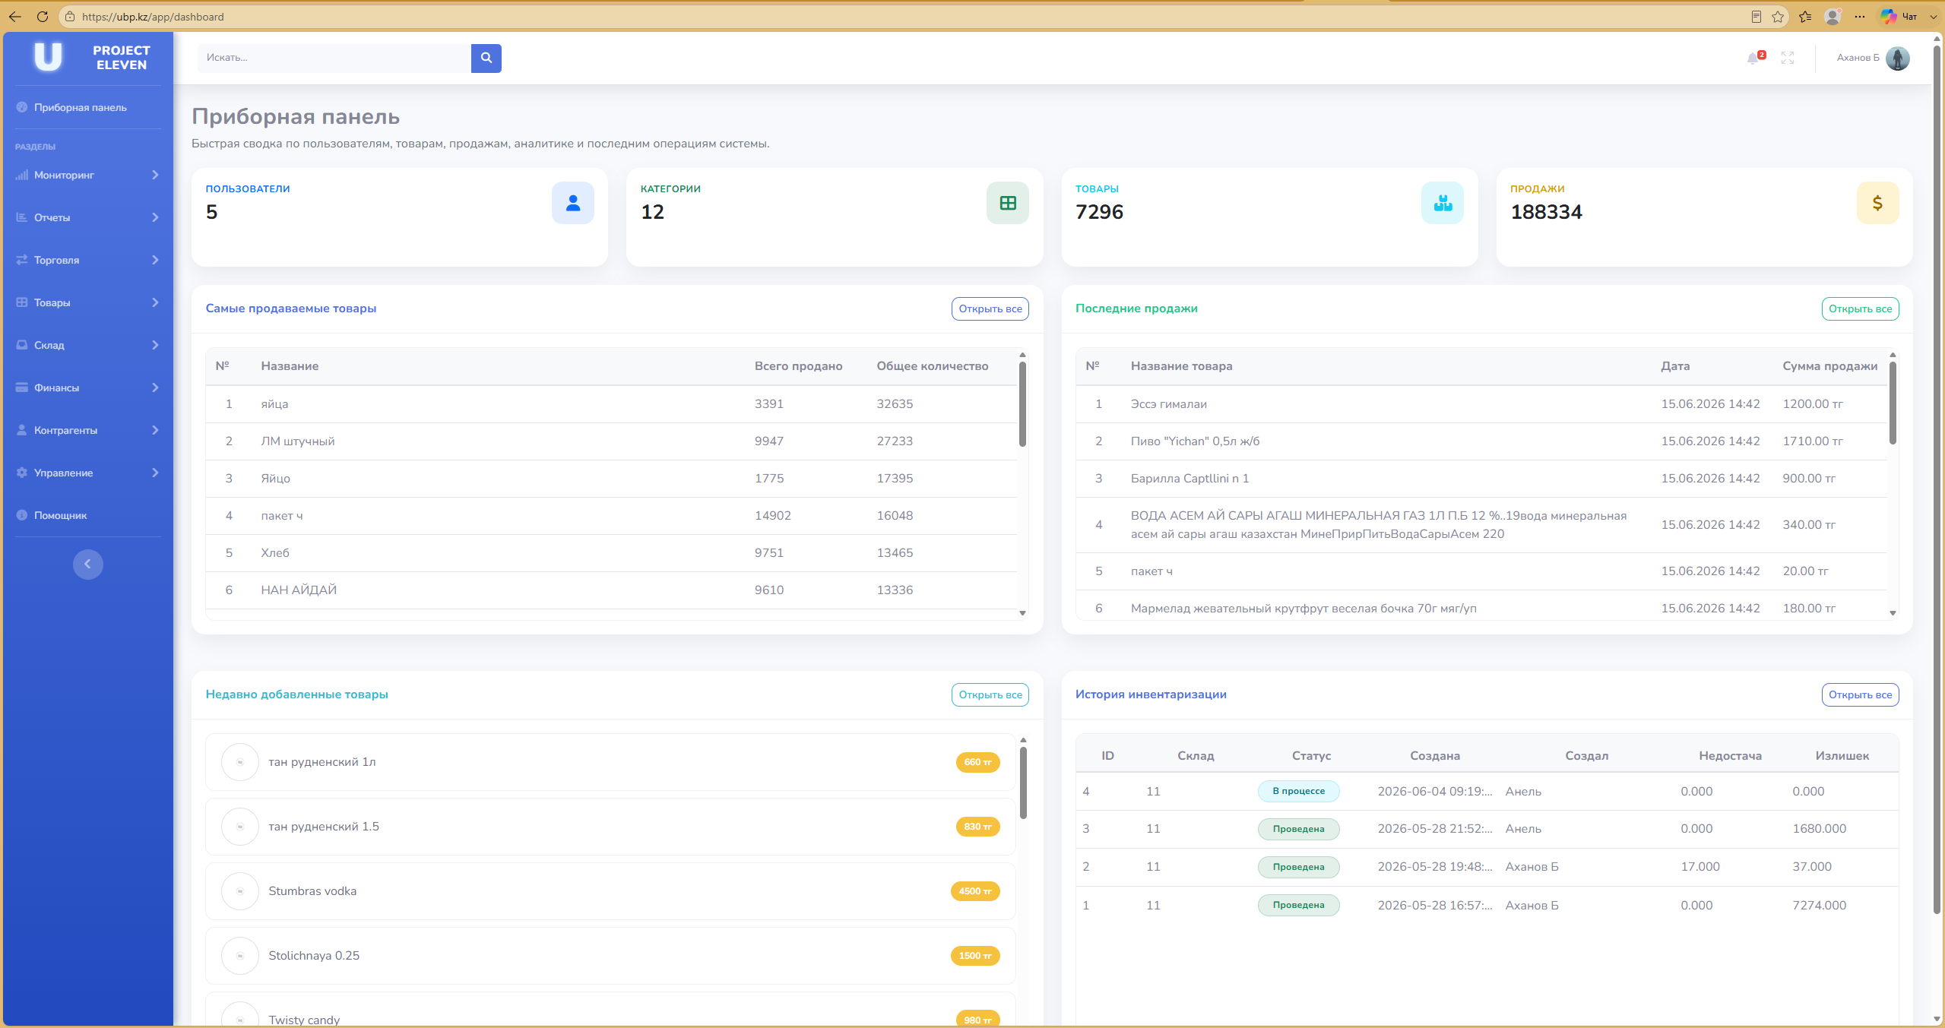Screen dimensions: 1945x1028
Task: Open the notifications bell
Action: pyautogui.click(x=1753, y=58)
